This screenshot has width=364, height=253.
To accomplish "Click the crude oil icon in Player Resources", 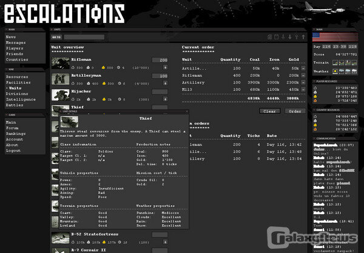I will point(315,101).
